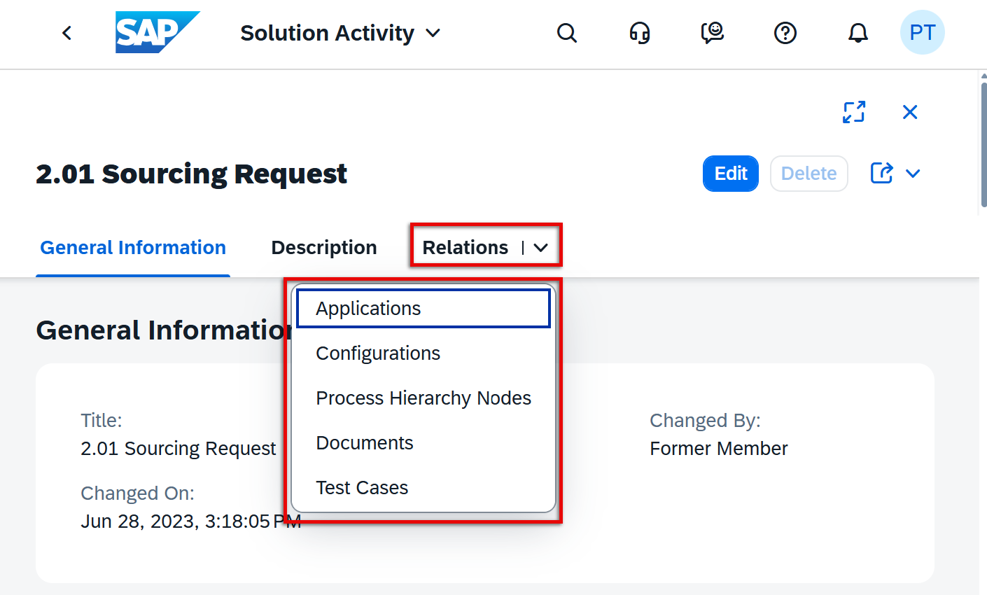Screen dimensions: 987x595
Task: Enter full screen mode for the panel
Action: 854,112
